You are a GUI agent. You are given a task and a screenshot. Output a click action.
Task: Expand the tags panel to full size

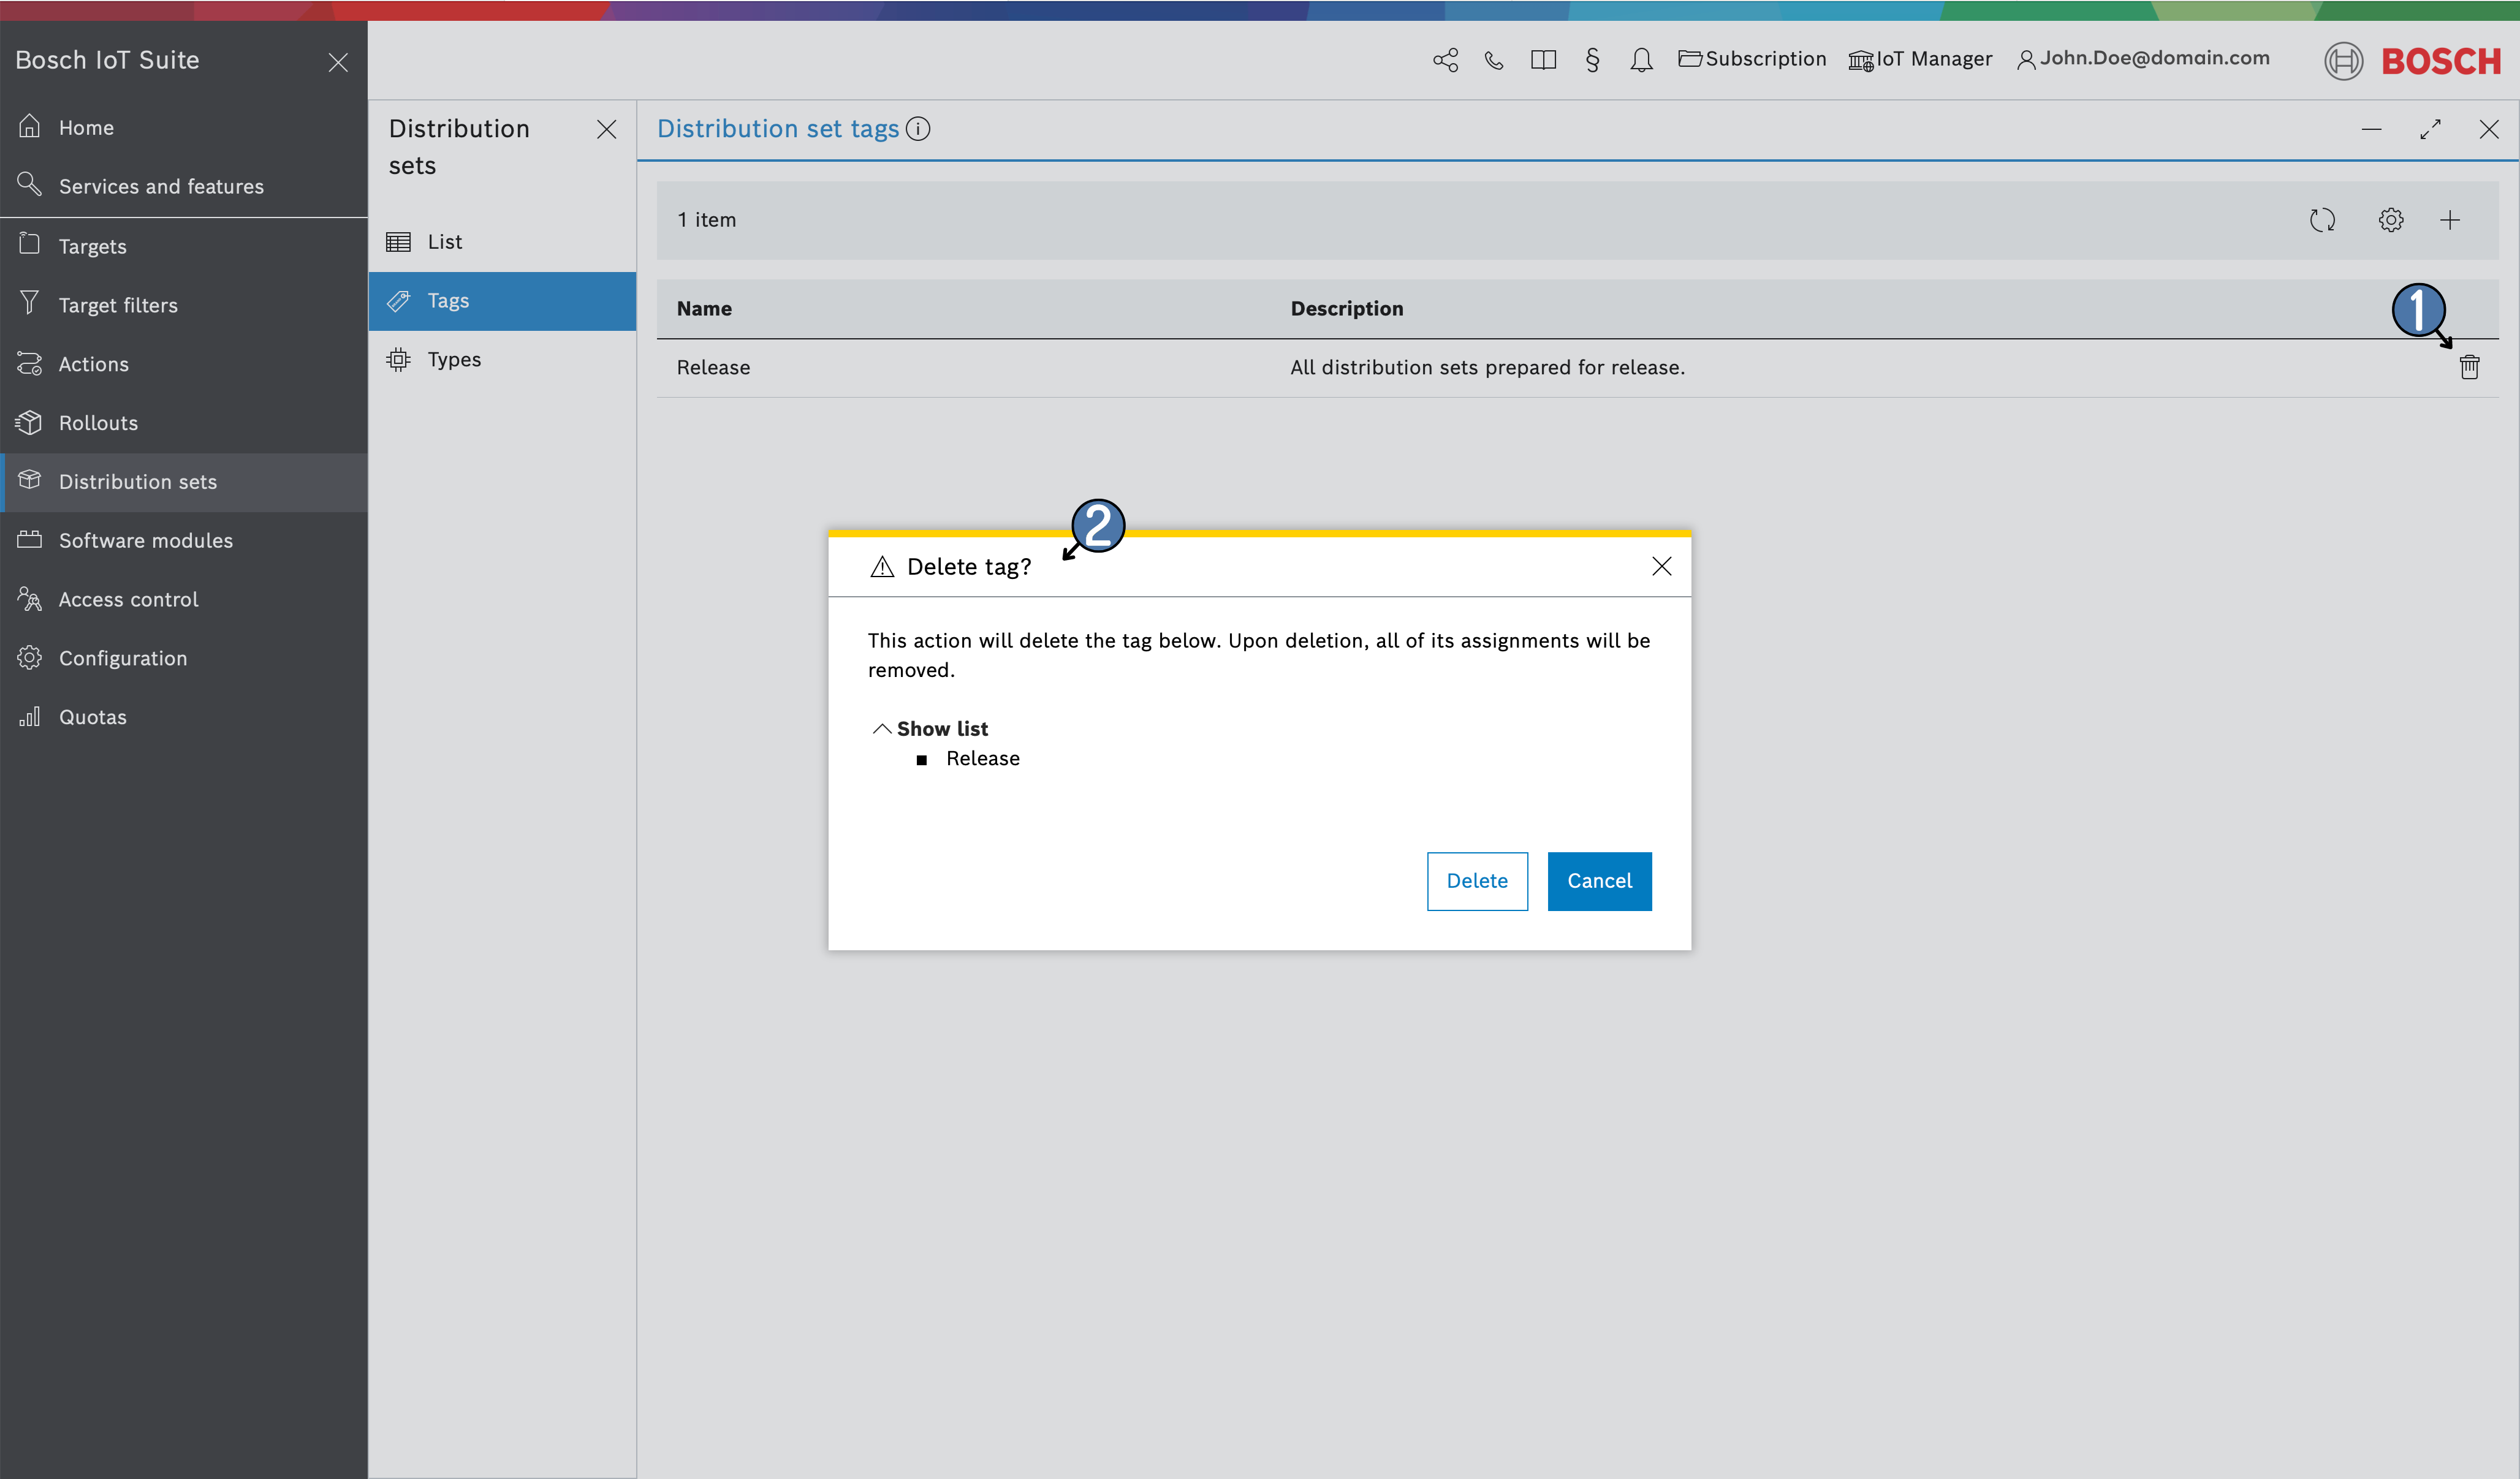click(x=2430, y=130)
